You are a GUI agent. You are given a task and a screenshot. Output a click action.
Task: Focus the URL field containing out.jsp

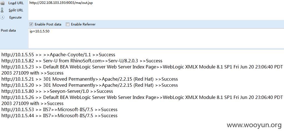click(156, 10)
